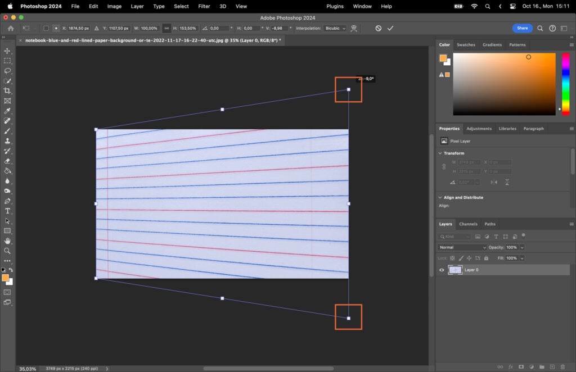The width and height of the screenshot is (576, 372).
Task: Hide the Layer 0 visibility eye
Action: 442,270
